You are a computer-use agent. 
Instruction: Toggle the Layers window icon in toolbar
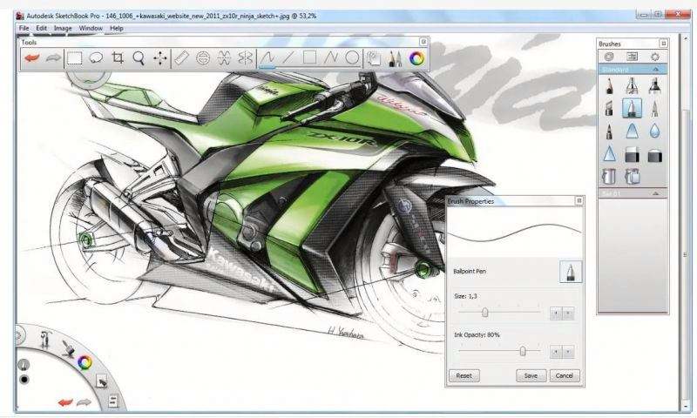click(374, 58)
